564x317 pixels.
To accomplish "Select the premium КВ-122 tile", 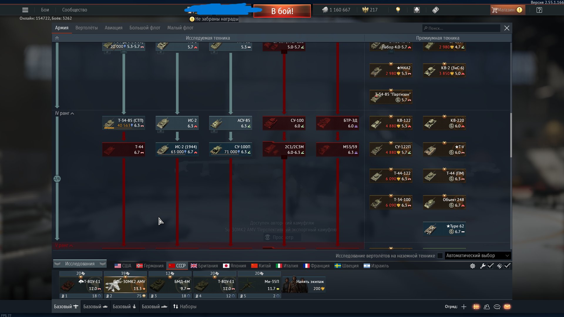I will point(391,123).
